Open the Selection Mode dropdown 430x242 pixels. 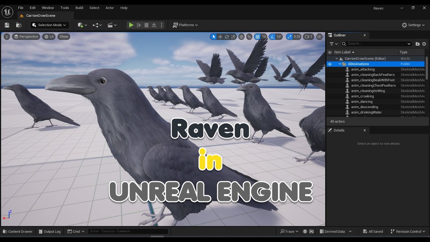[x=50, y=25]
